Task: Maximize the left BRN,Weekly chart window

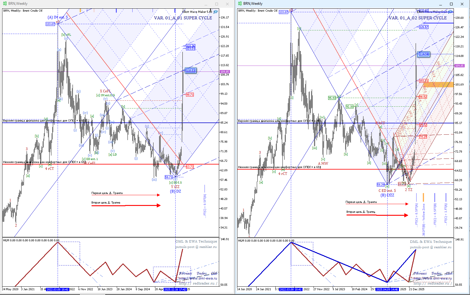Action: tap(216, 4)
